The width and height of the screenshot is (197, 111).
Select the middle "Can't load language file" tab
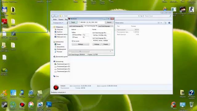point(90,26)
